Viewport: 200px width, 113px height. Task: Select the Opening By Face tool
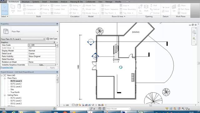coord(140,9)
